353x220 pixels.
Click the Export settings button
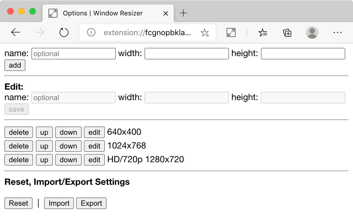(91, 203)
